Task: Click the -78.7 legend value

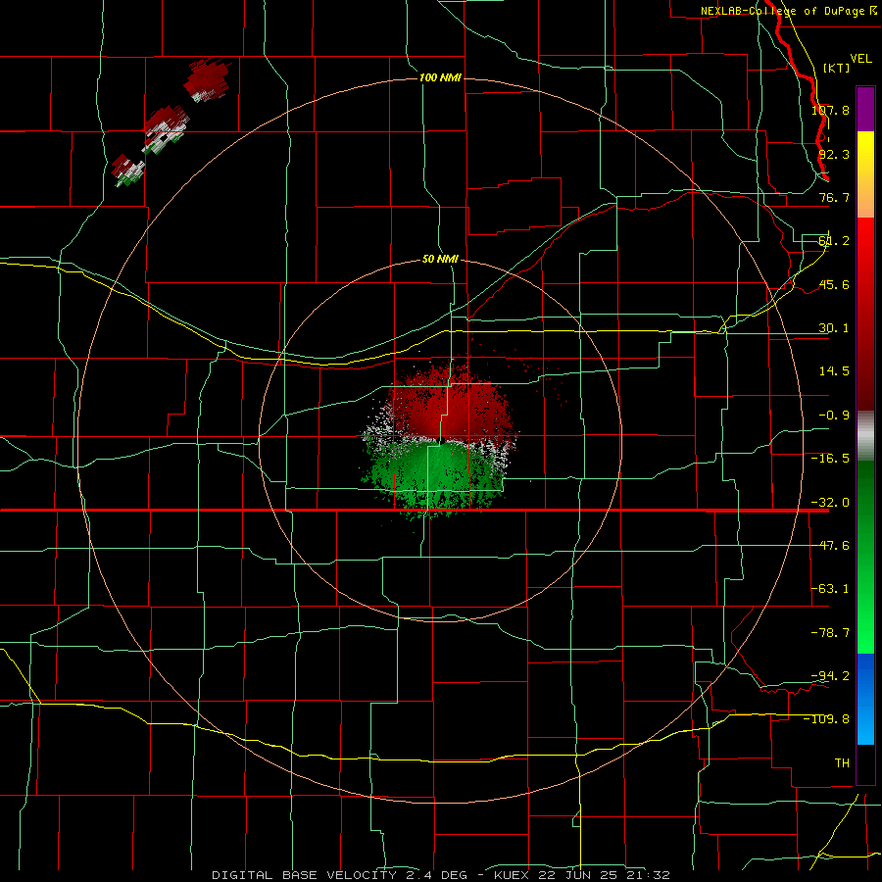Action: click(830, 633)
